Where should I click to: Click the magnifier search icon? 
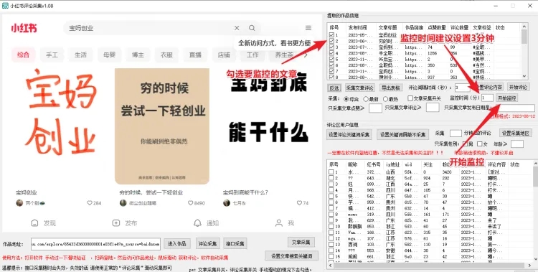(252, 28)
